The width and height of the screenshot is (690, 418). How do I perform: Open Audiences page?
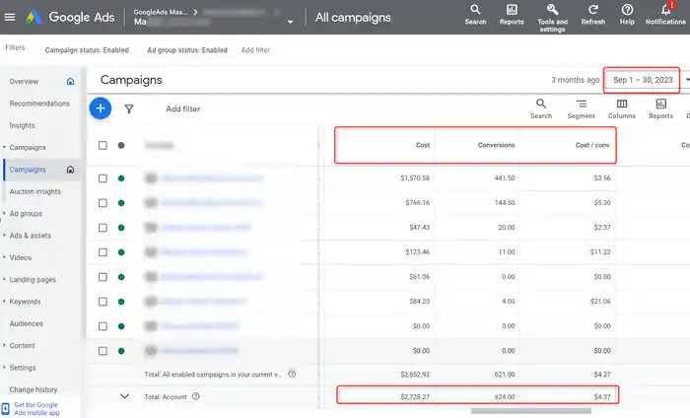26,323
